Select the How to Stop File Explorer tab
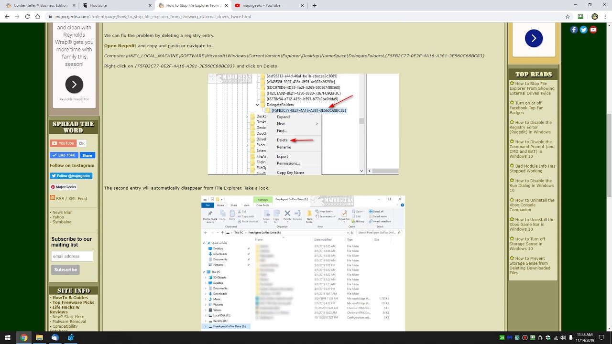Viewport: 612px width, 344px height. (x=192, y=5)
